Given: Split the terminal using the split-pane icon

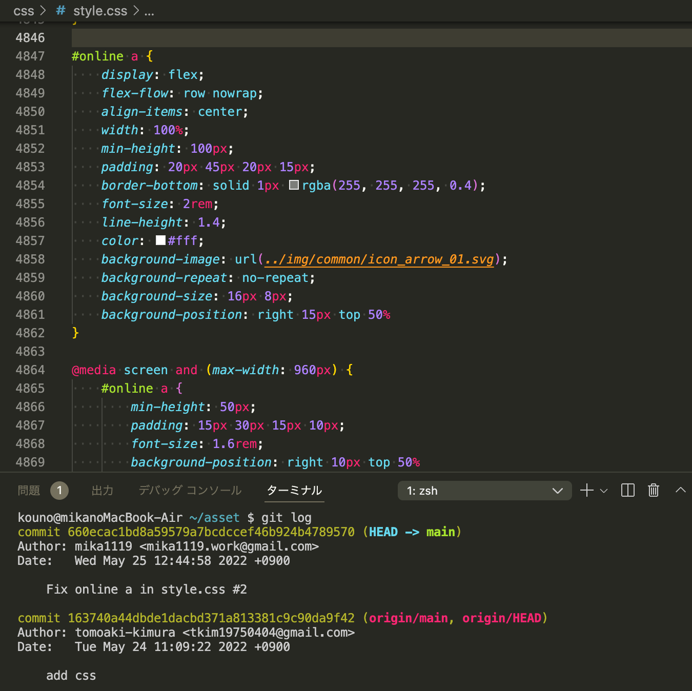Looking at the screenshot, I should (627, 490).
